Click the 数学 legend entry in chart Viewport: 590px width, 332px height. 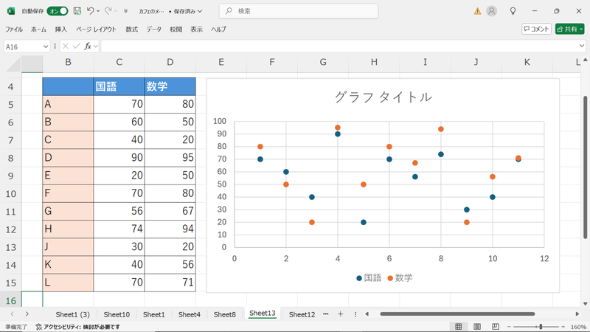pos(400,278)
